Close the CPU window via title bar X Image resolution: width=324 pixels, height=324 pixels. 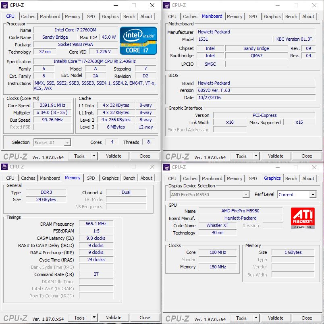tap(152, 5)
